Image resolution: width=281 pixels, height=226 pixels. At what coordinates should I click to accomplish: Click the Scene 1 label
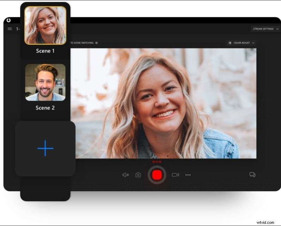coord(45,51)
